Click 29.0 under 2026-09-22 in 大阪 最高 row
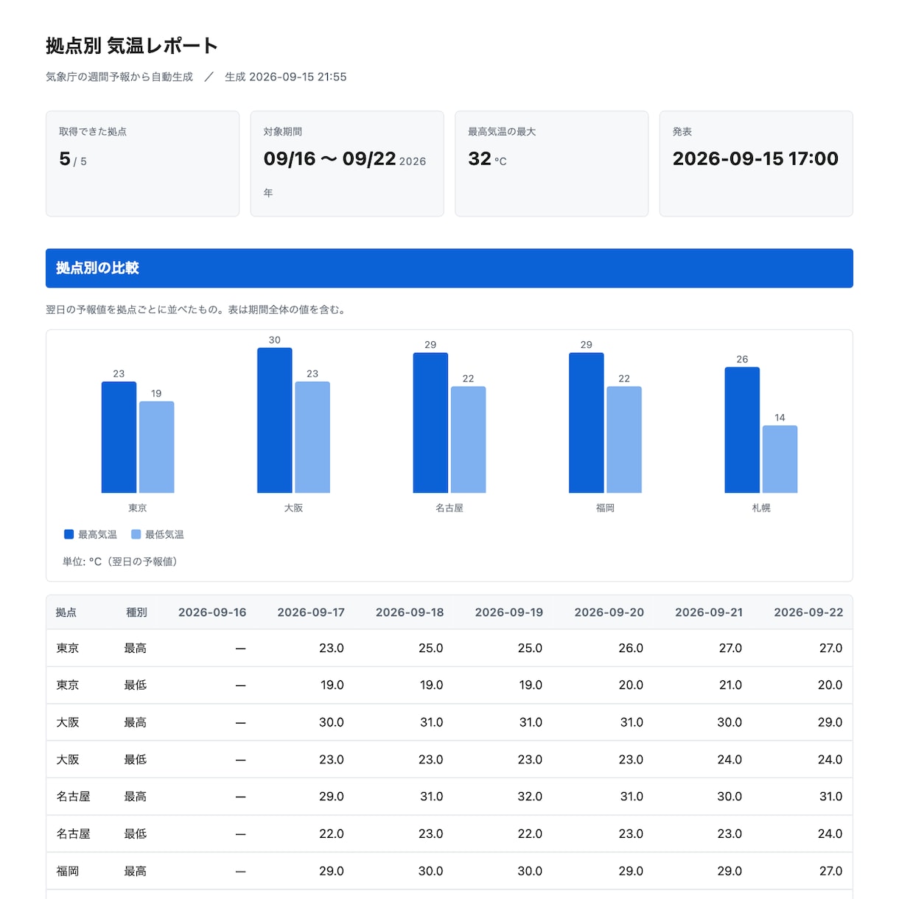899x899 pixels. pyautogui.click(x=830, y=722)
